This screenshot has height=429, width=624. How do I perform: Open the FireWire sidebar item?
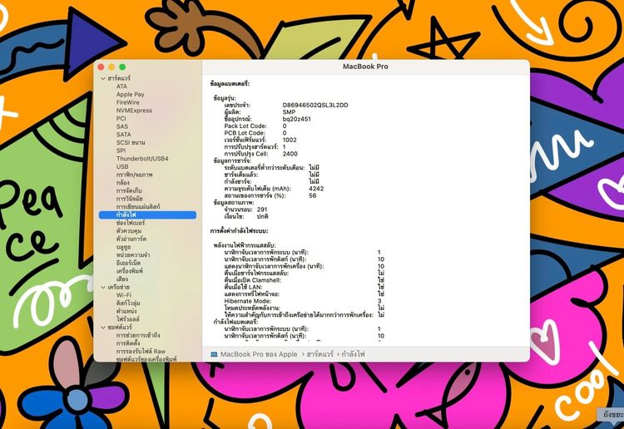tap(128, 102)
